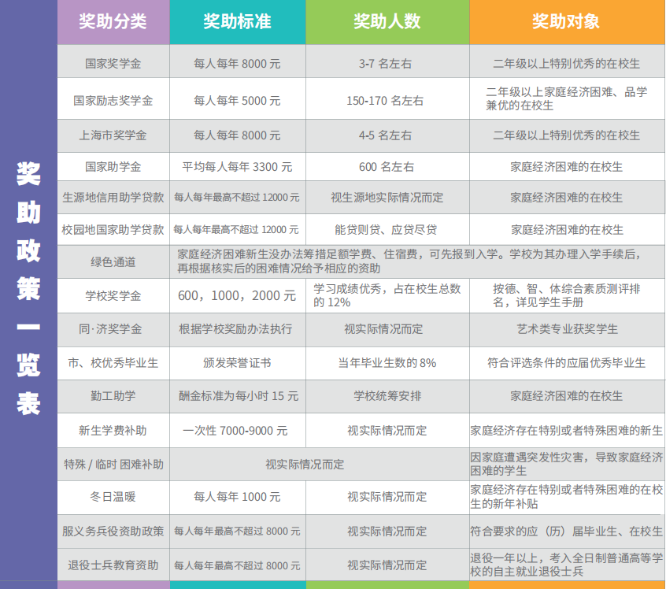Select the 新生学费补助 cell
Viewport: 666px width, 589px height.
[113, 431]
